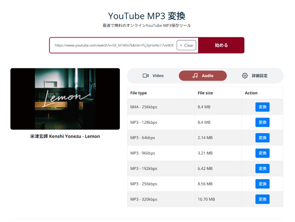Select the Audio tab
Screen dimensions: 295x222
click(x=203, y=76)
